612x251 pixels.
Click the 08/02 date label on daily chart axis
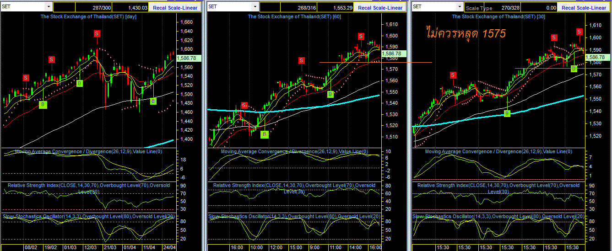[x=31, y=247]
